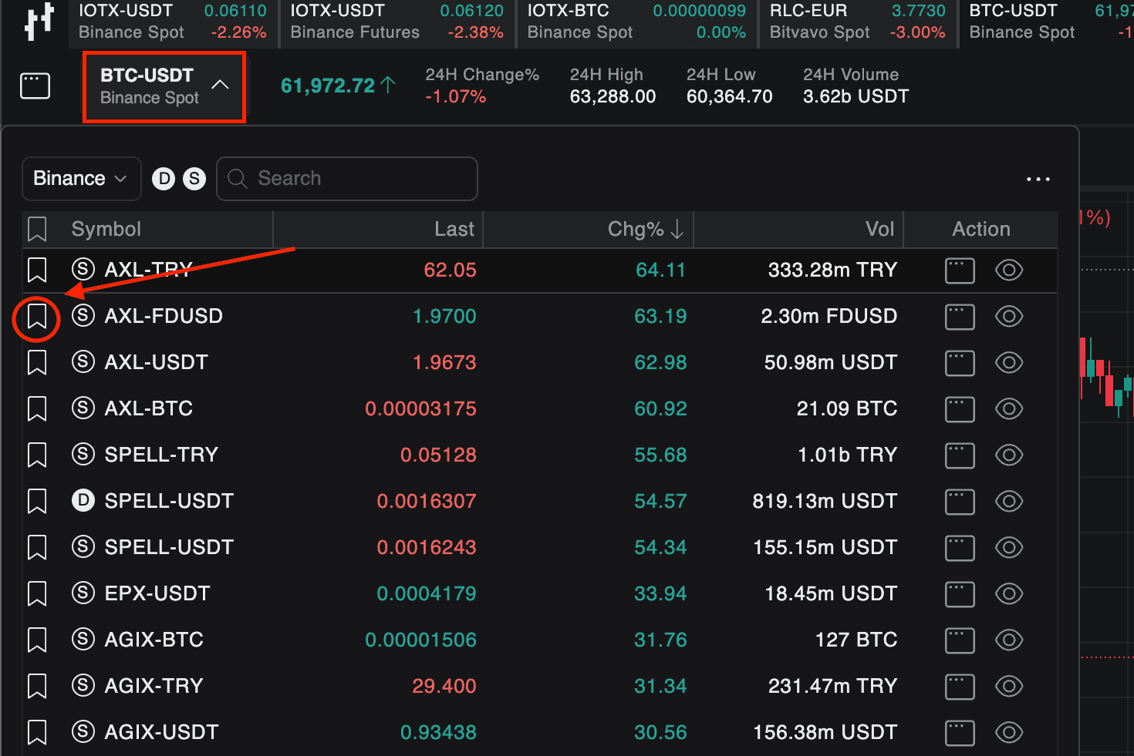Image resolution: width=1134 pixels, height=756 pixels.
Task: Bookmark the AGIX-USDT row
Action: tap(37, 733)
